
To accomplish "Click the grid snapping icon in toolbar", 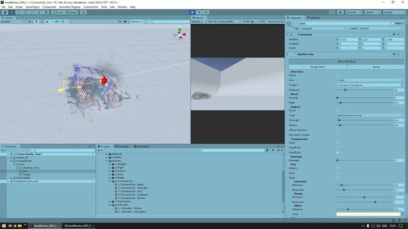I will tap(84, 12).
